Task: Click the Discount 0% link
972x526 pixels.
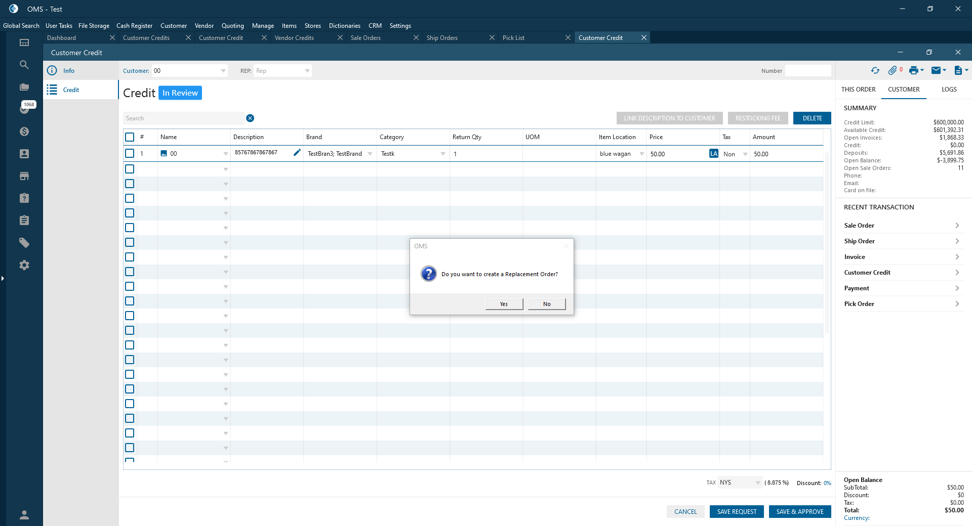Action: (827, 483)
